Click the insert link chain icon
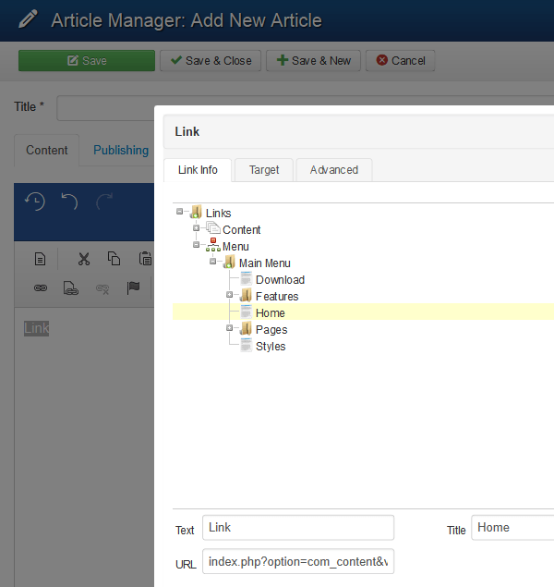Viewport: 554px width, 587px height. (40, 287)
